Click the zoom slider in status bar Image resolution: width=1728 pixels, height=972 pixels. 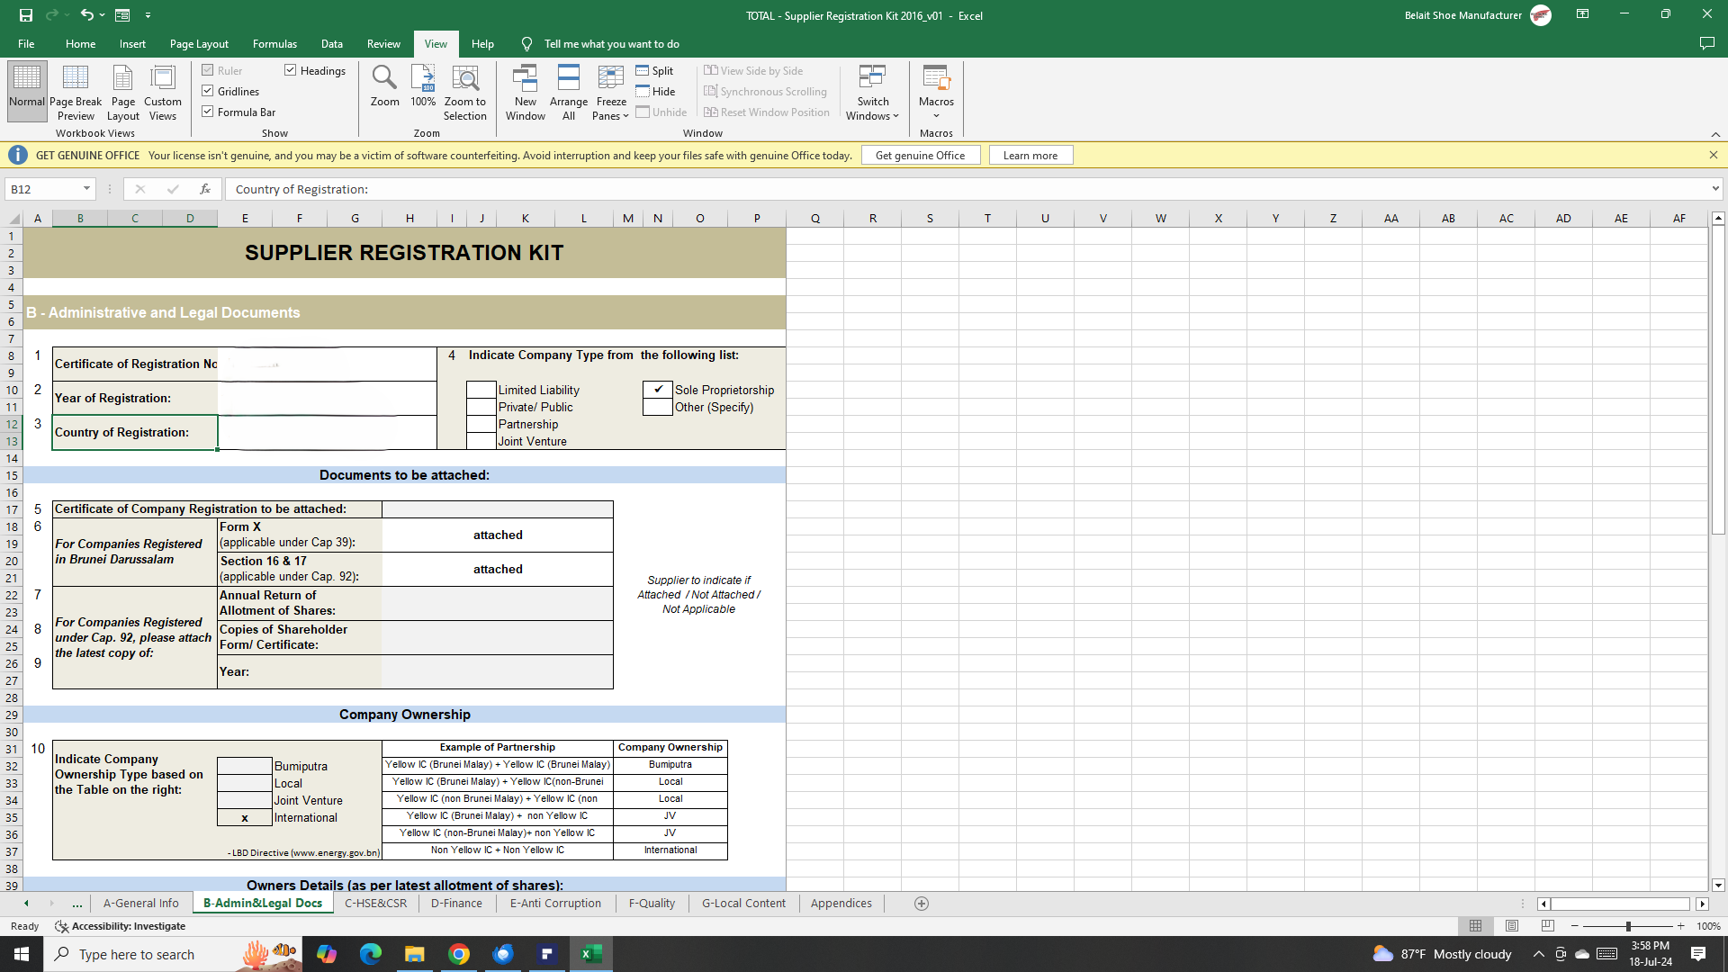pos(1627,926)
